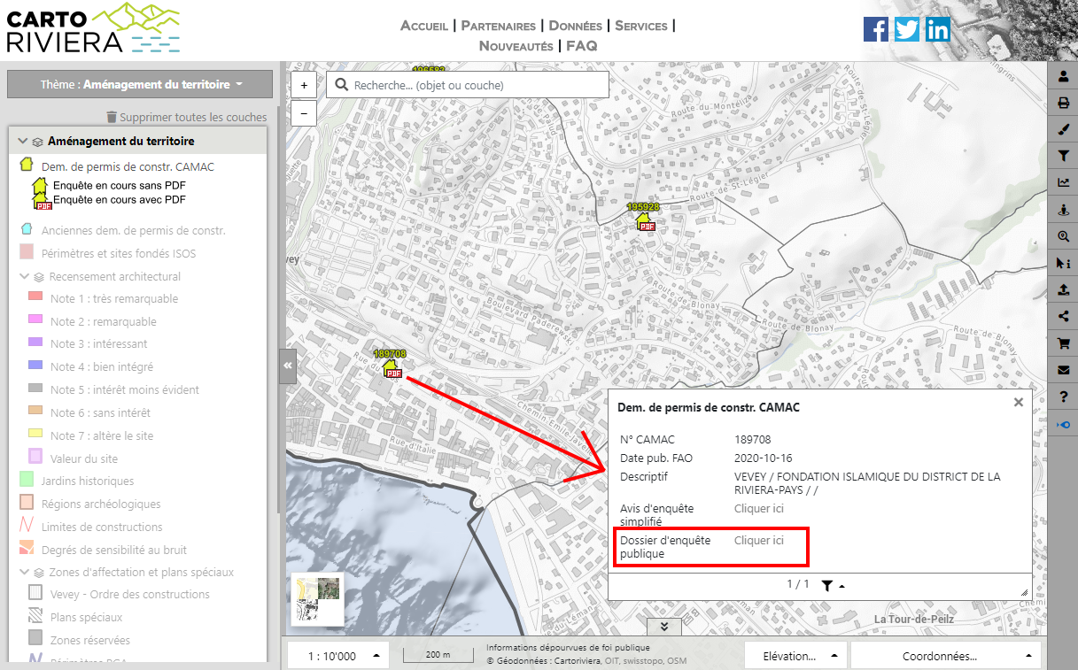Collapse the Recensement architectural group
The height and width of the screenshot is (670, 1078).
tap(25, 276)
